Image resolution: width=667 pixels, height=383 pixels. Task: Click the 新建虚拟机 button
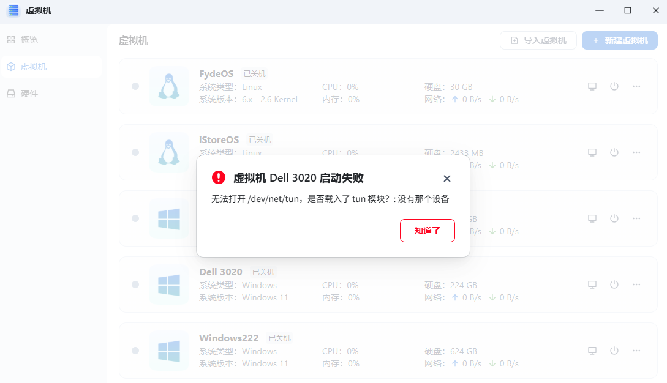(x=620, y=40)
